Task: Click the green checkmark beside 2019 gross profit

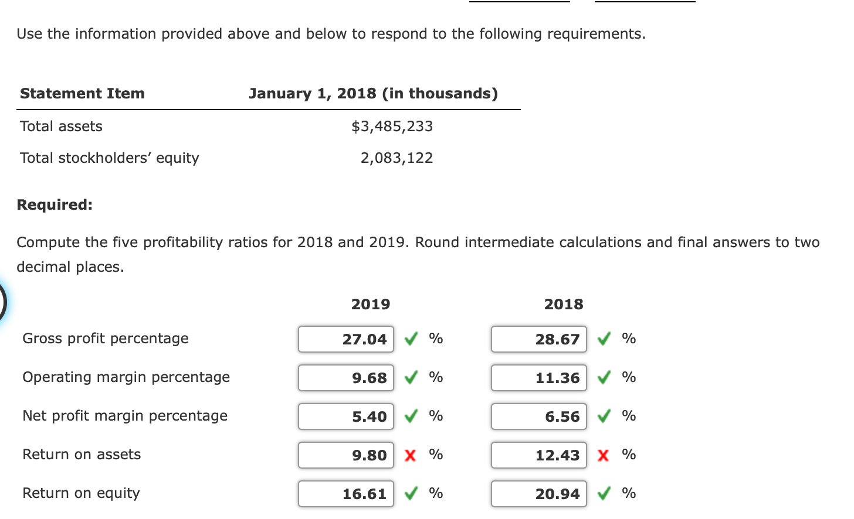Action: coord(411,339)
